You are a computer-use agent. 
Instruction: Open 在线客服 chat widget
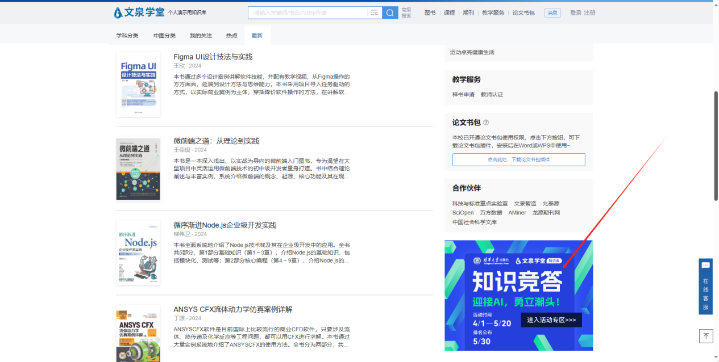click(x=705, y=287)
